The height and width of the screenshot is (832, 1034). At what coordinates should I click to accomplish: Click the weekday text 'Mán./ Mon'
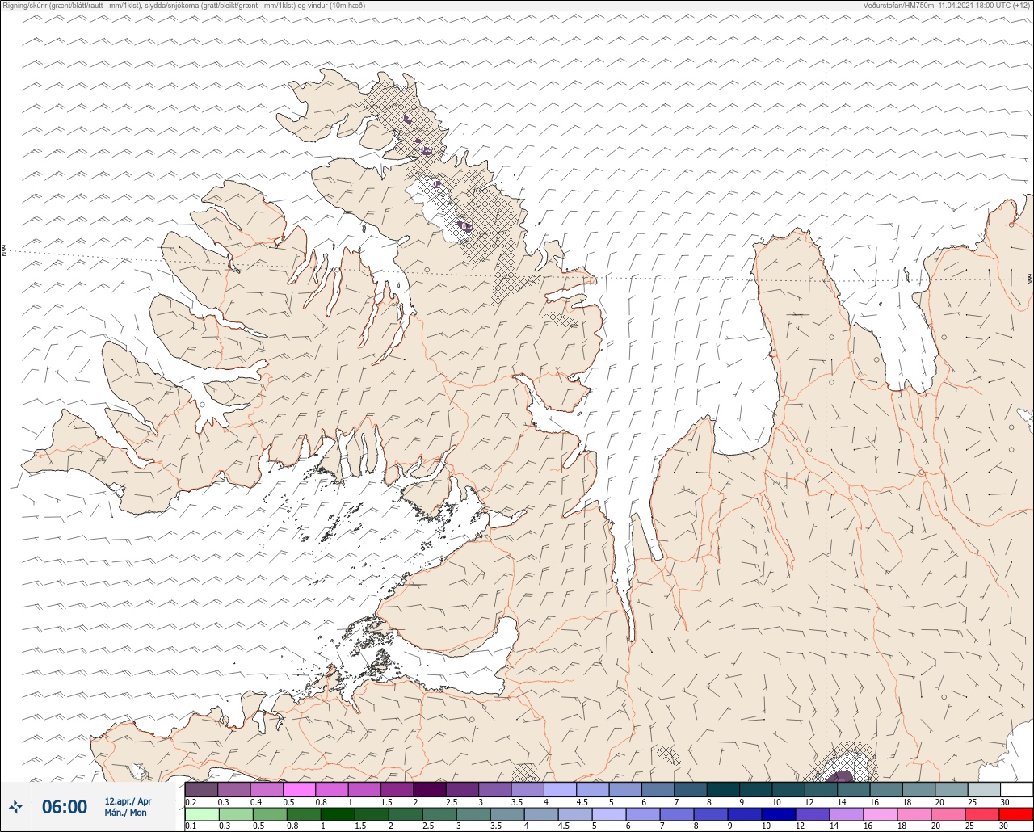(x=126, y=813)
